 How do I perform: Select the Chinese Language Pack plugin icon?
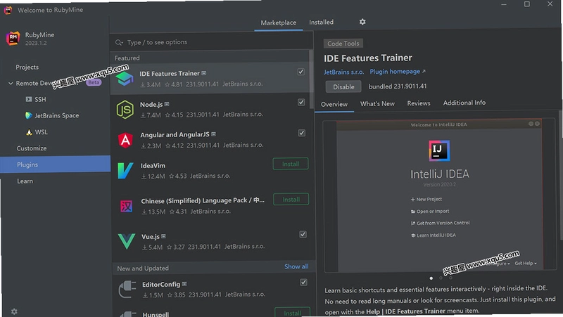pyautogui.click(x=126, y=206)
